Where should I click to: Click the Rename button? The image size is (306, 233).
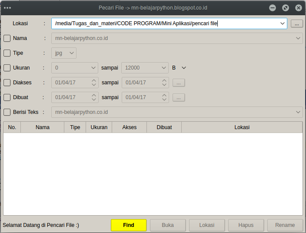tap(285, 225)
